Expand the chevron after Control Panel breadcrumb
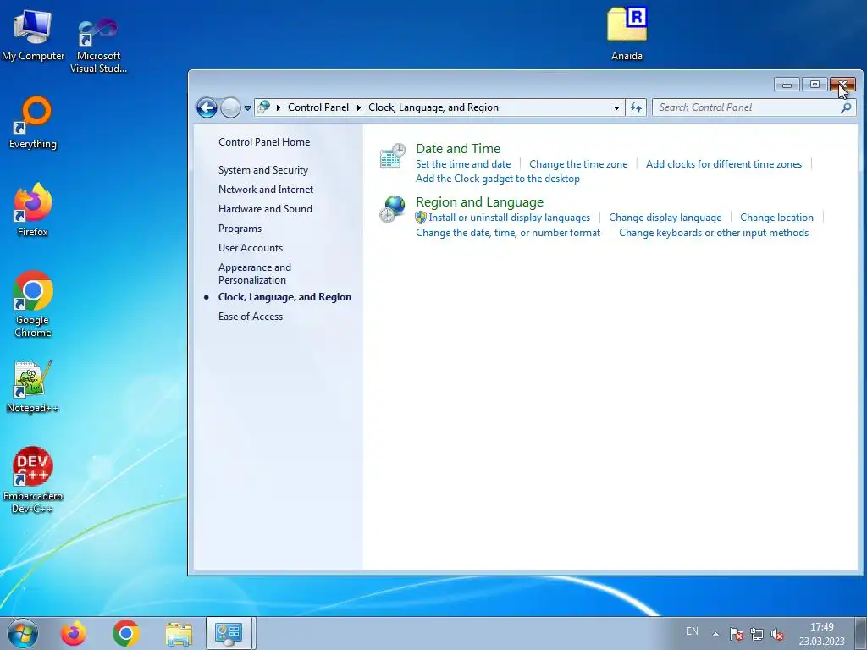 [x=359, y=107]
